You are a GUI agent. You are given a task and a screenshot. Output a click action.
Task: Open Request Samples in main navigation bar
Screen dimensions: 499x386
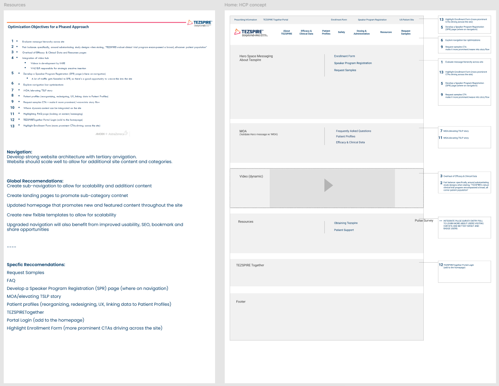tap(406, 32)
